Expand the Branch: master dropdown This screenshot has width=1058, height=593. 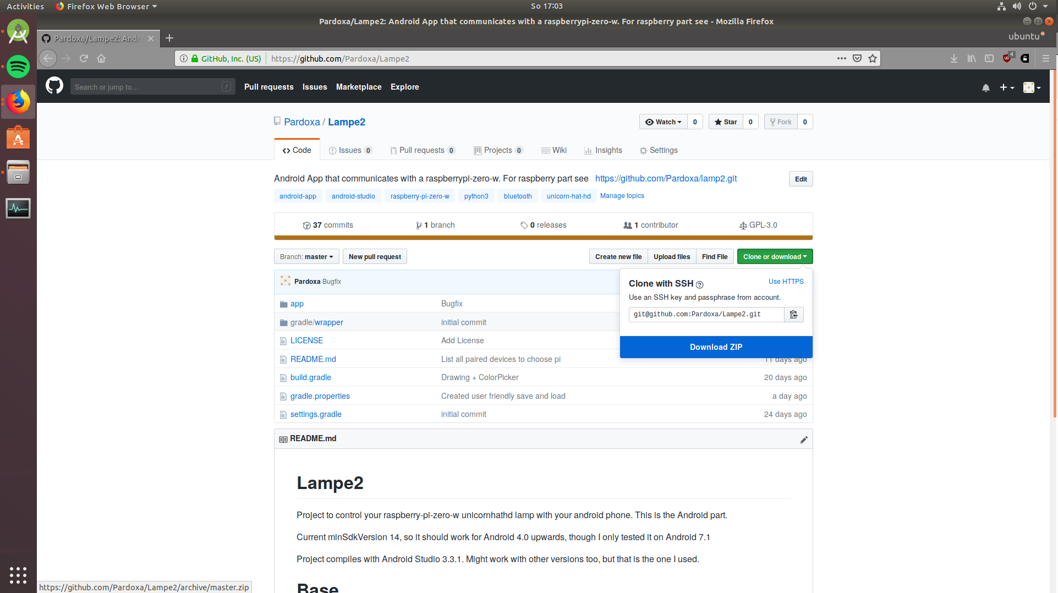[x=306, y=257]
